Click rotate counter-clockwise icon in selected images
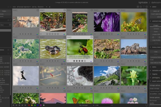This screenshot has height=107, width=161. 152,37
